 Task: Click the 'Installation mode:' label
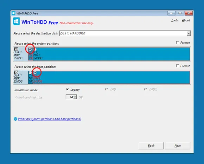pos(26,90)
